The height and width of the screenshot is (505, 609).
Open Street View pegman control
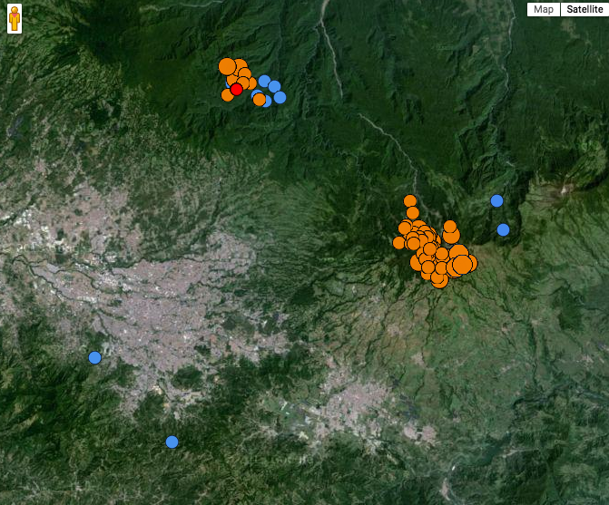pos(14,18)
